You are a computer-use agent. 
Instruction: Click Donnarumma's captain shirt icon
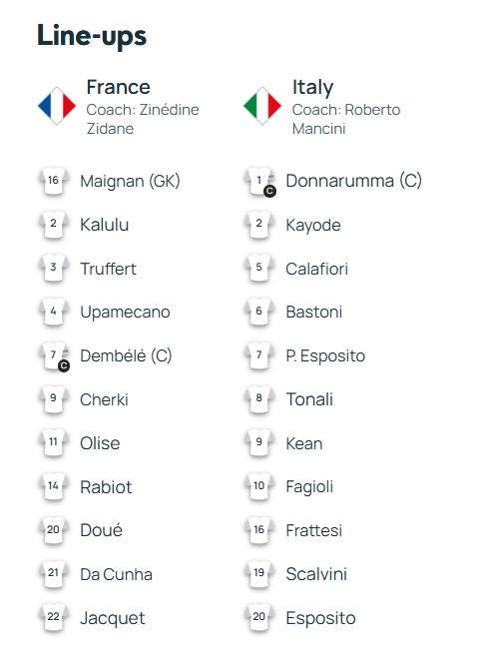(x=259, y=182)
